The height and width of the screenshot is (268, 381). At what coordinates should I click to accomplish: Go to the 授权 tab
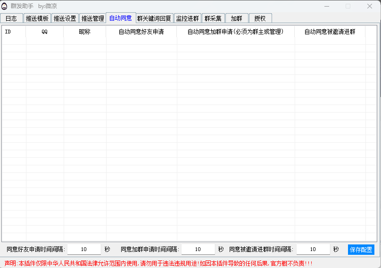260,18
